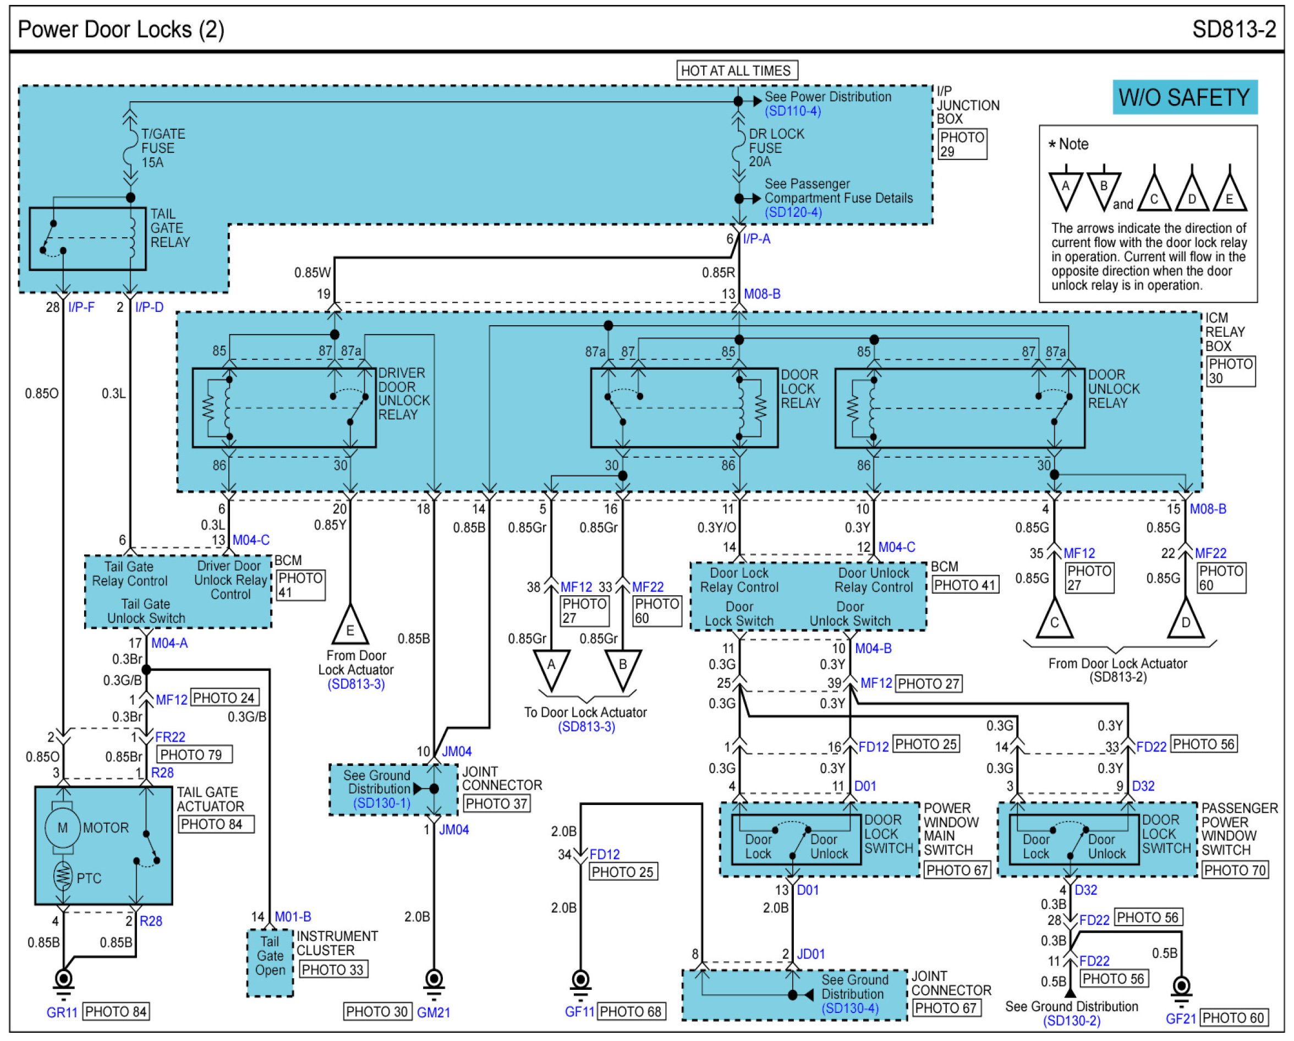Click the PHOTO 84 box beside tail gate actuator

216,824
